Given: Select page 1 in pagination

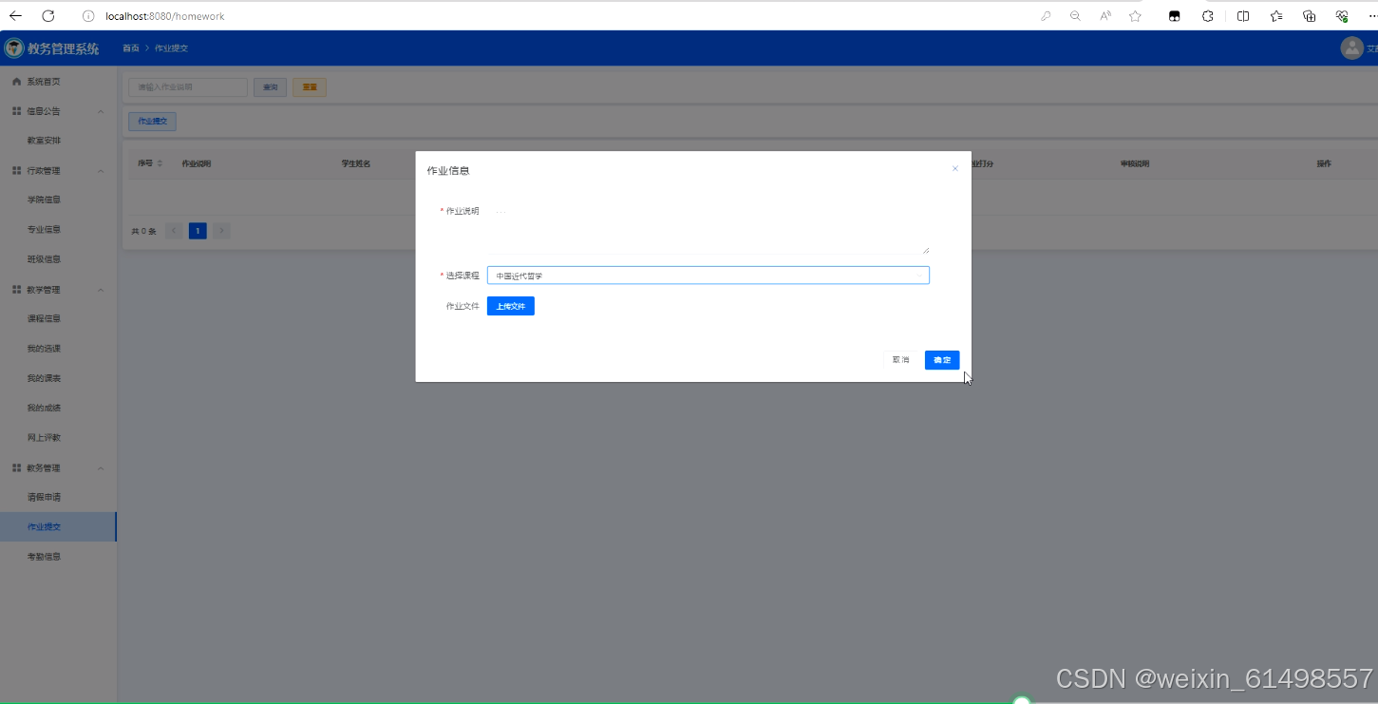Looking at the screenshot, I should (197, 230).
